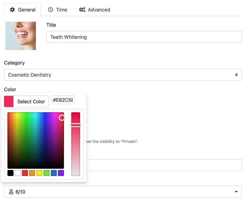
Task: Open the Advanced tab
Action: click(94, 10)
